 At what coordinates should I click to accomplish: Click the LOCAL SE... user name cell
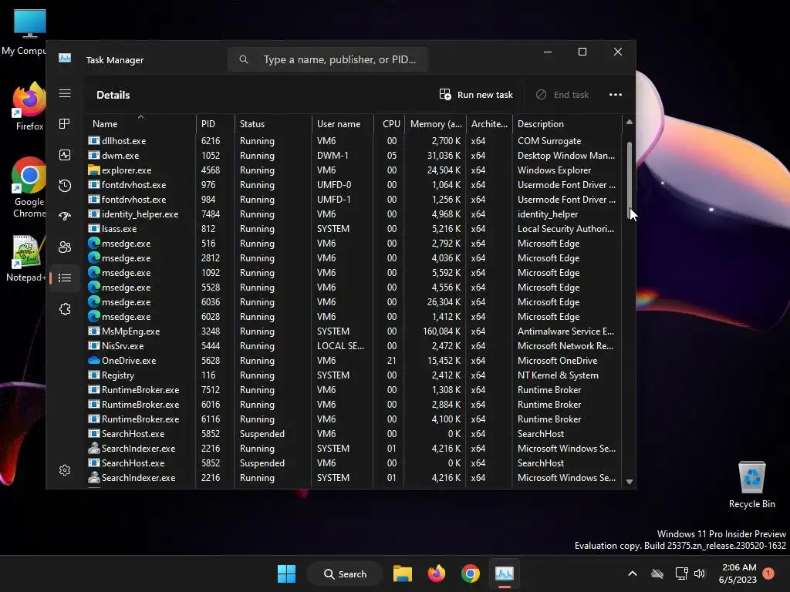pos(340,346)
